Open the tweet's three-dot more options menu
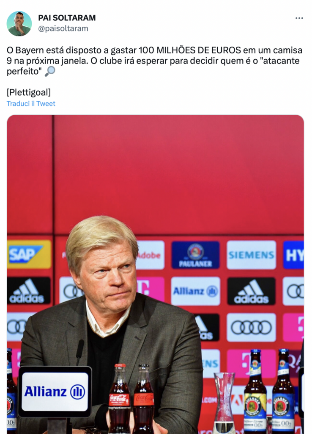This screenshot has height=434, width=312. point(299,18)
